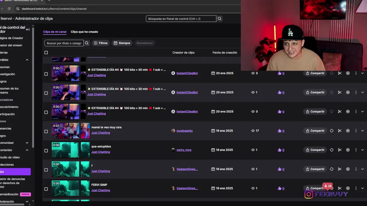Expand the "mamá te ves muy rara" row chevron
Viewport: 367px width, 206px height.
click(x=362, y=131)
